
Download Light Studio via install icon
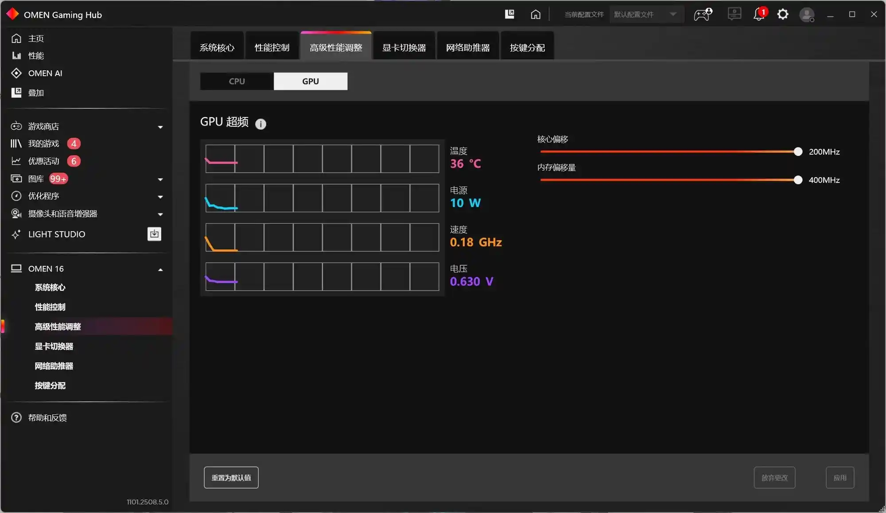[x=154, y=234]
